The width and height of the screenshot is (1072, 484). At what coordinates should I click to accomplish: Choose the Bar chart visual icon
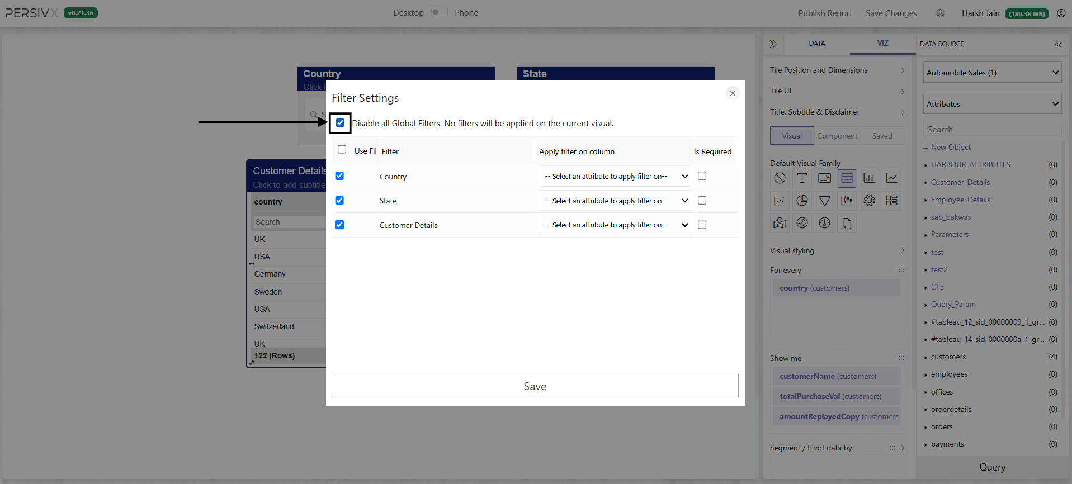869,178
